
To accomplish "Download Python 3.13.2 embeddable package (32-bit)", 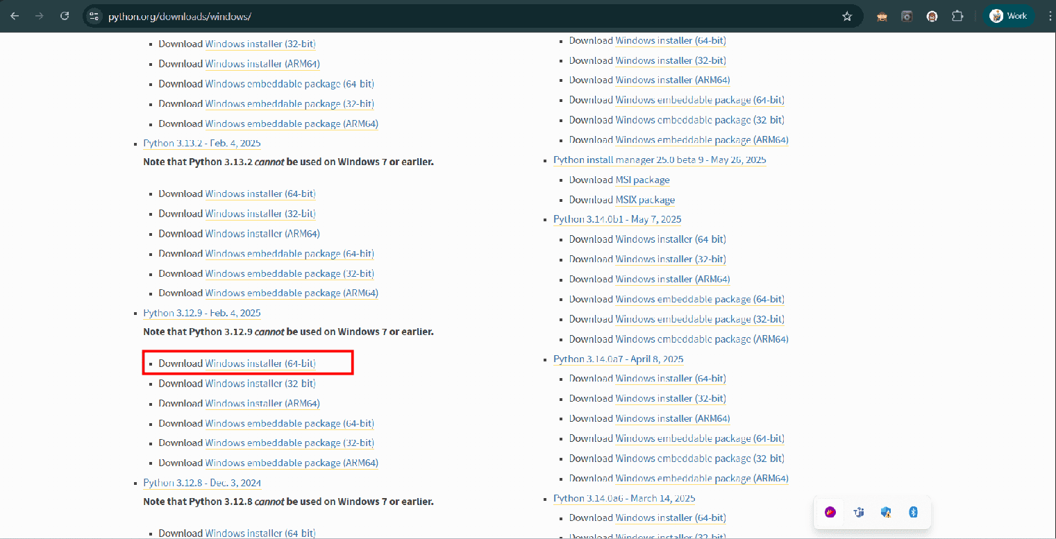I will pyautogui.click(x=290, y=273).
